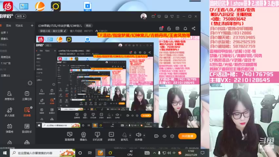Open the hamburger main menu
279x157 pixels.
178,16
